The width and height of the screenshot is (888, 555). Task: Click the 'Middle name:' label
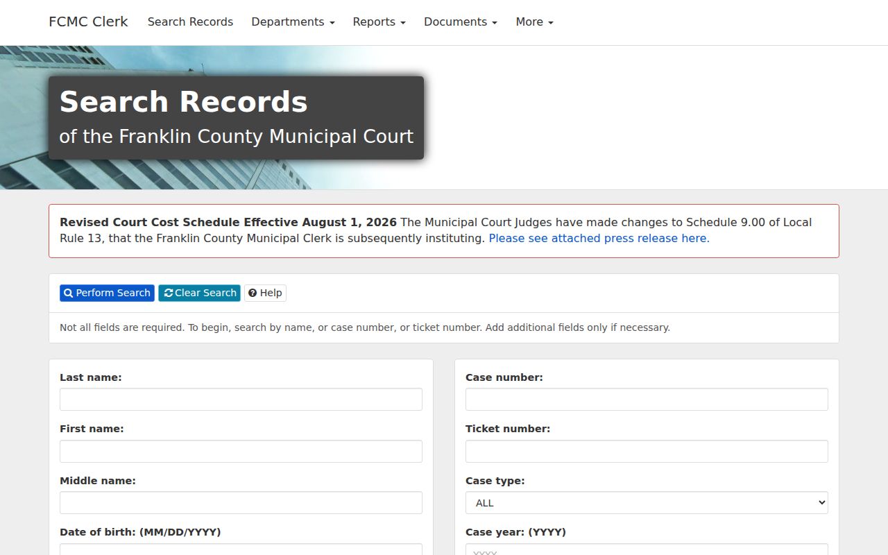tap(98, 481)
